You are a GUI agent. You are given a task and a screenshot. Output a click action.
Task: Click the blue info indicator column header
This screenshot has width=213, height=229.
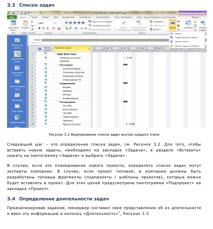39,49
